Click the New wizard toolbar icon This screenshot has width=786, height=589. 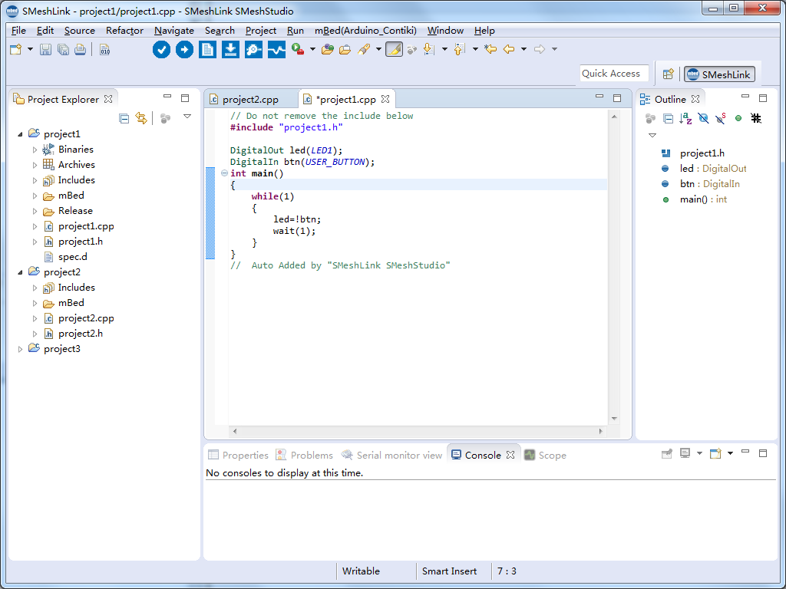click(16, 49)
